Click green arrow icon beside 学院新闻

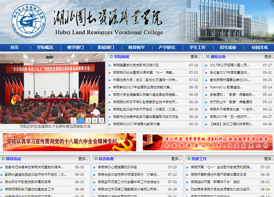111,57
